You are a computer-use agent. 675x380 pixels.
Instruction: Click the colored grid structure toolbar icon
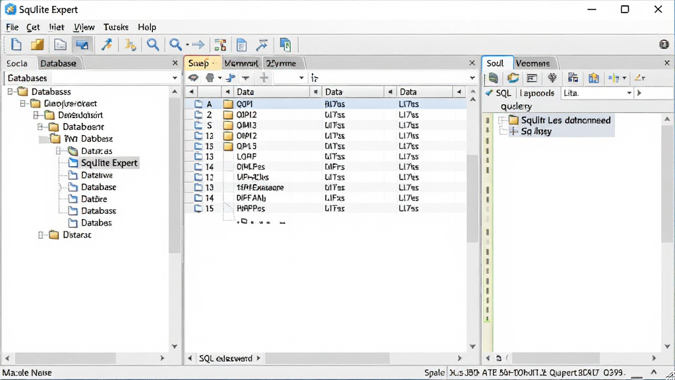coord(220,44)
